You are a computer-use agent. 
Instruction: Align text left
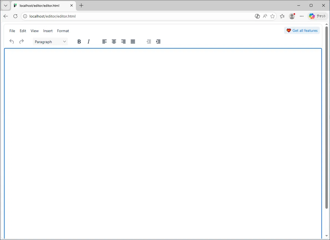(x=105, y=42)
